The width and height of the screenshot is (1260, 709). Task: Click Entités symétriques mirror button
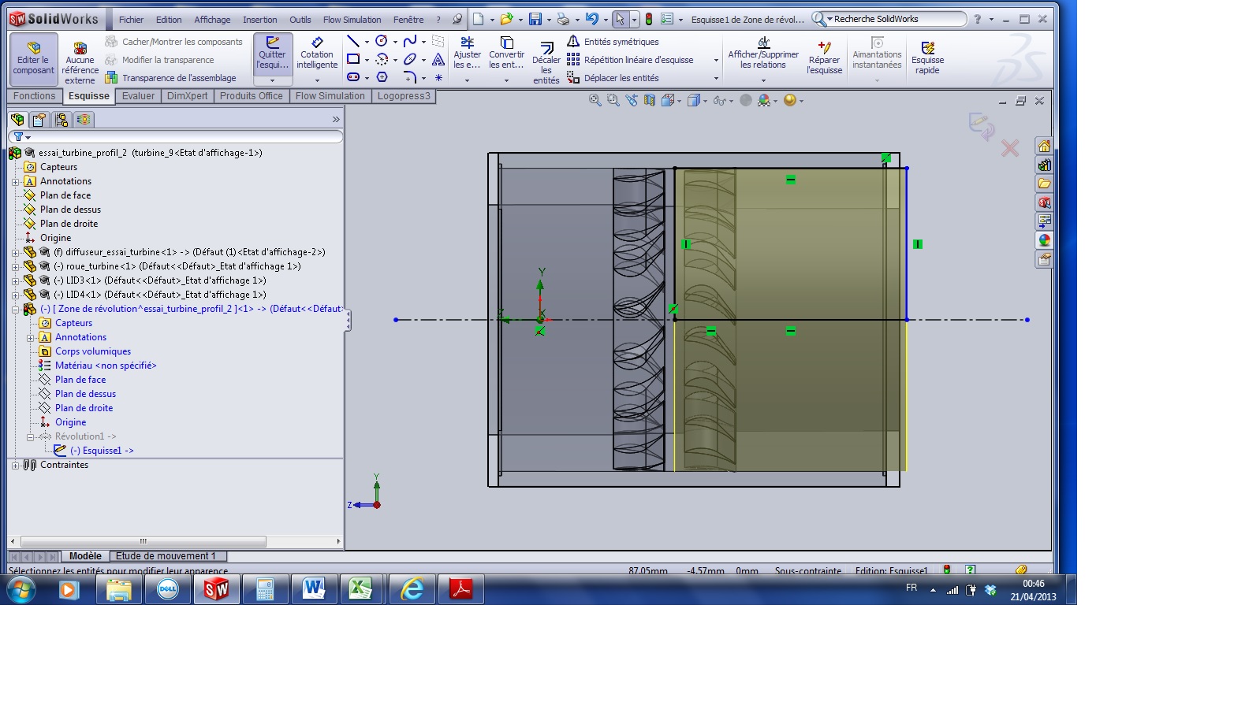coord(613,42)
